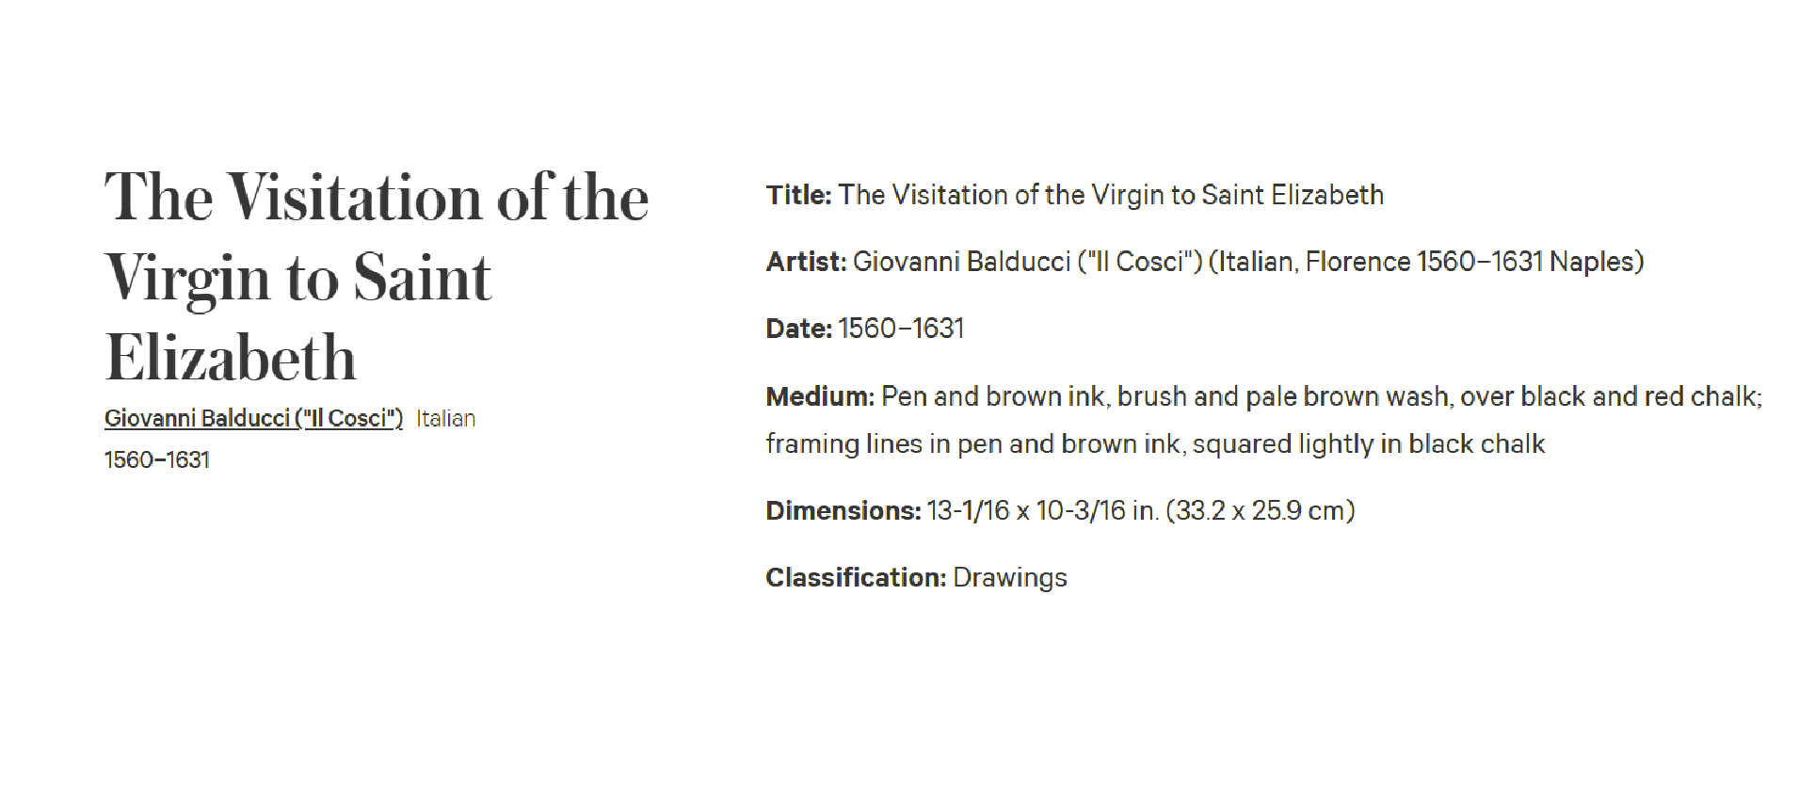Viewport: 1799px width, 804px height.
Task: Click the Dimensions: label
Action: pos(843,510)
